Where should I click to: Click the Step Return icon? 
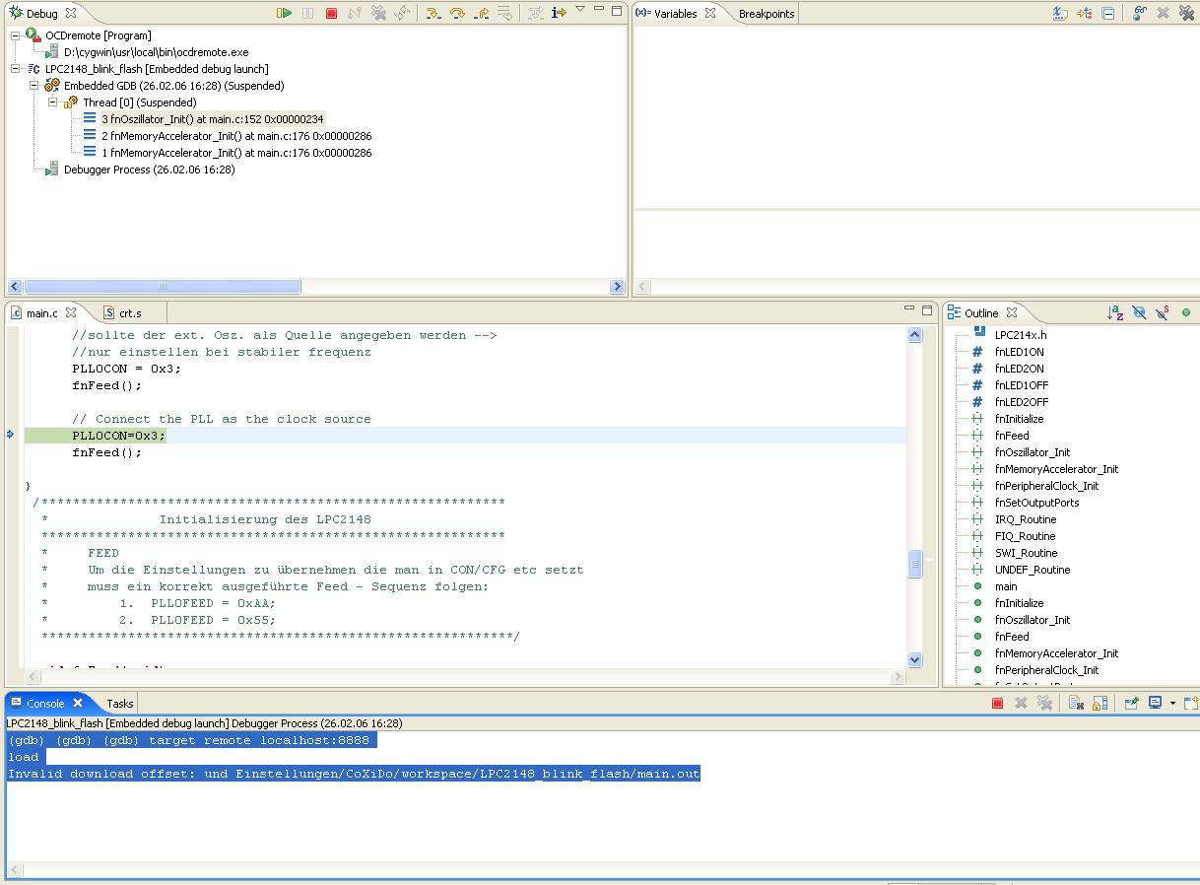pyautogui.click(x=481, y=13)
